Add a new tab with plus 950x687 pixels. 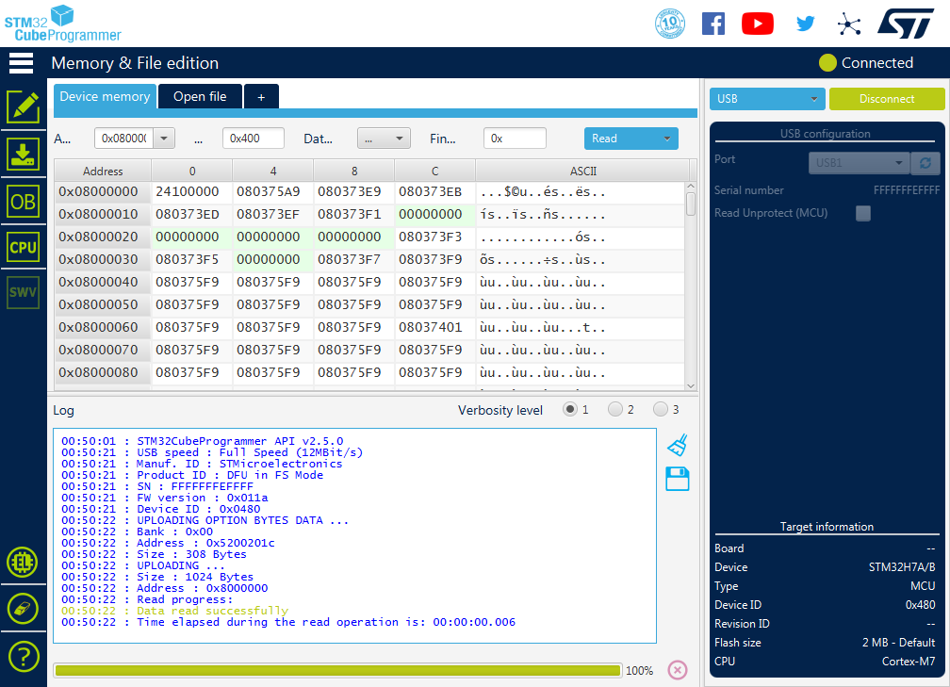click(x=261, y=97)
